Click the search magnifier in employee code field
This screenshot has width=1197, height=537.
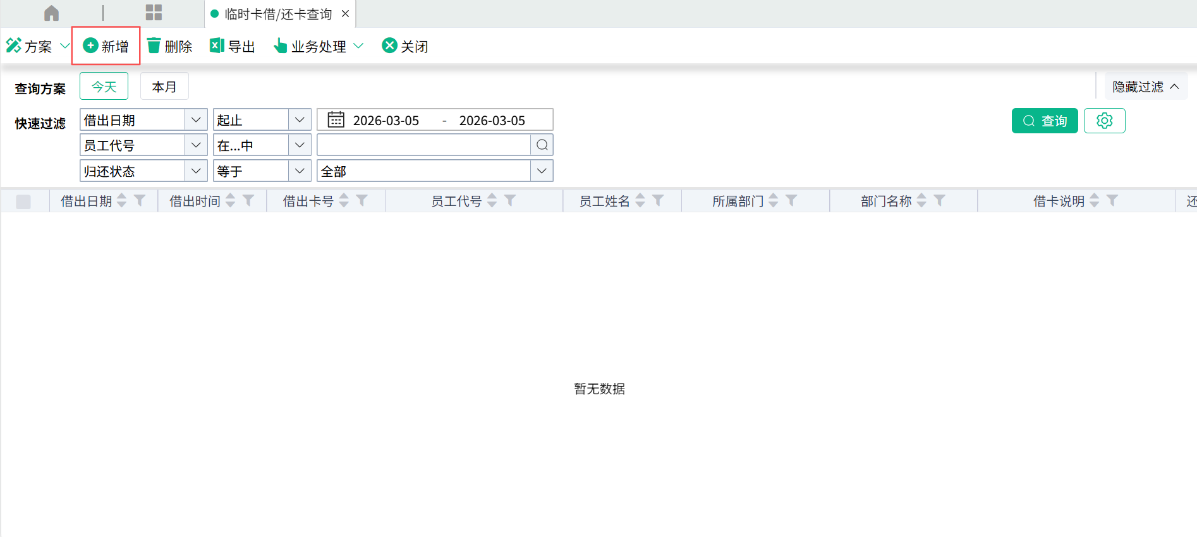coord(542,145)
